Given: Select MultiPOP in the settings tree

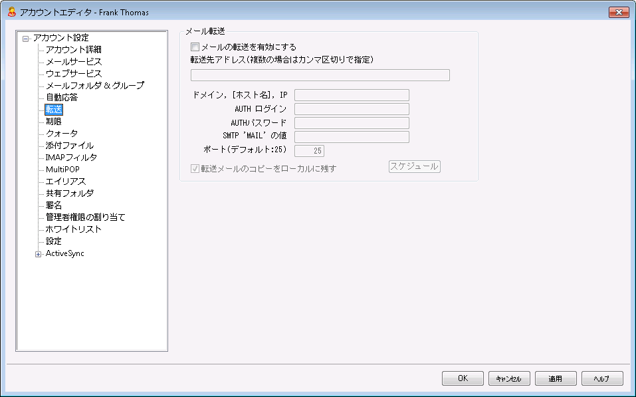Looking at the screenshot, I should pos(62,170).
